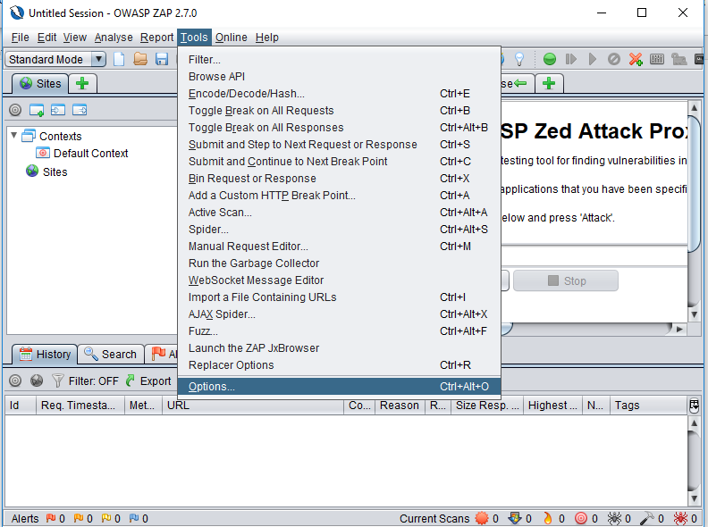Click welcome panel horizontal scroll right arrow
Image resolution: width=708 pixels, height=527 pixels.
pyautogui.click(x=679, y=330)
